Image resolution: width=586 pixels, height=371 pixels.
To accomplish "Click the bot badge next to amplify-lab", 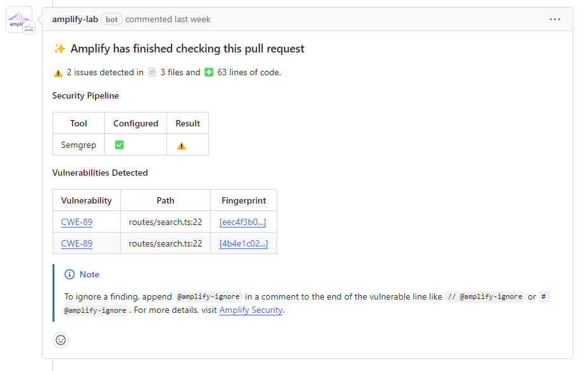I will click(111, 19).
